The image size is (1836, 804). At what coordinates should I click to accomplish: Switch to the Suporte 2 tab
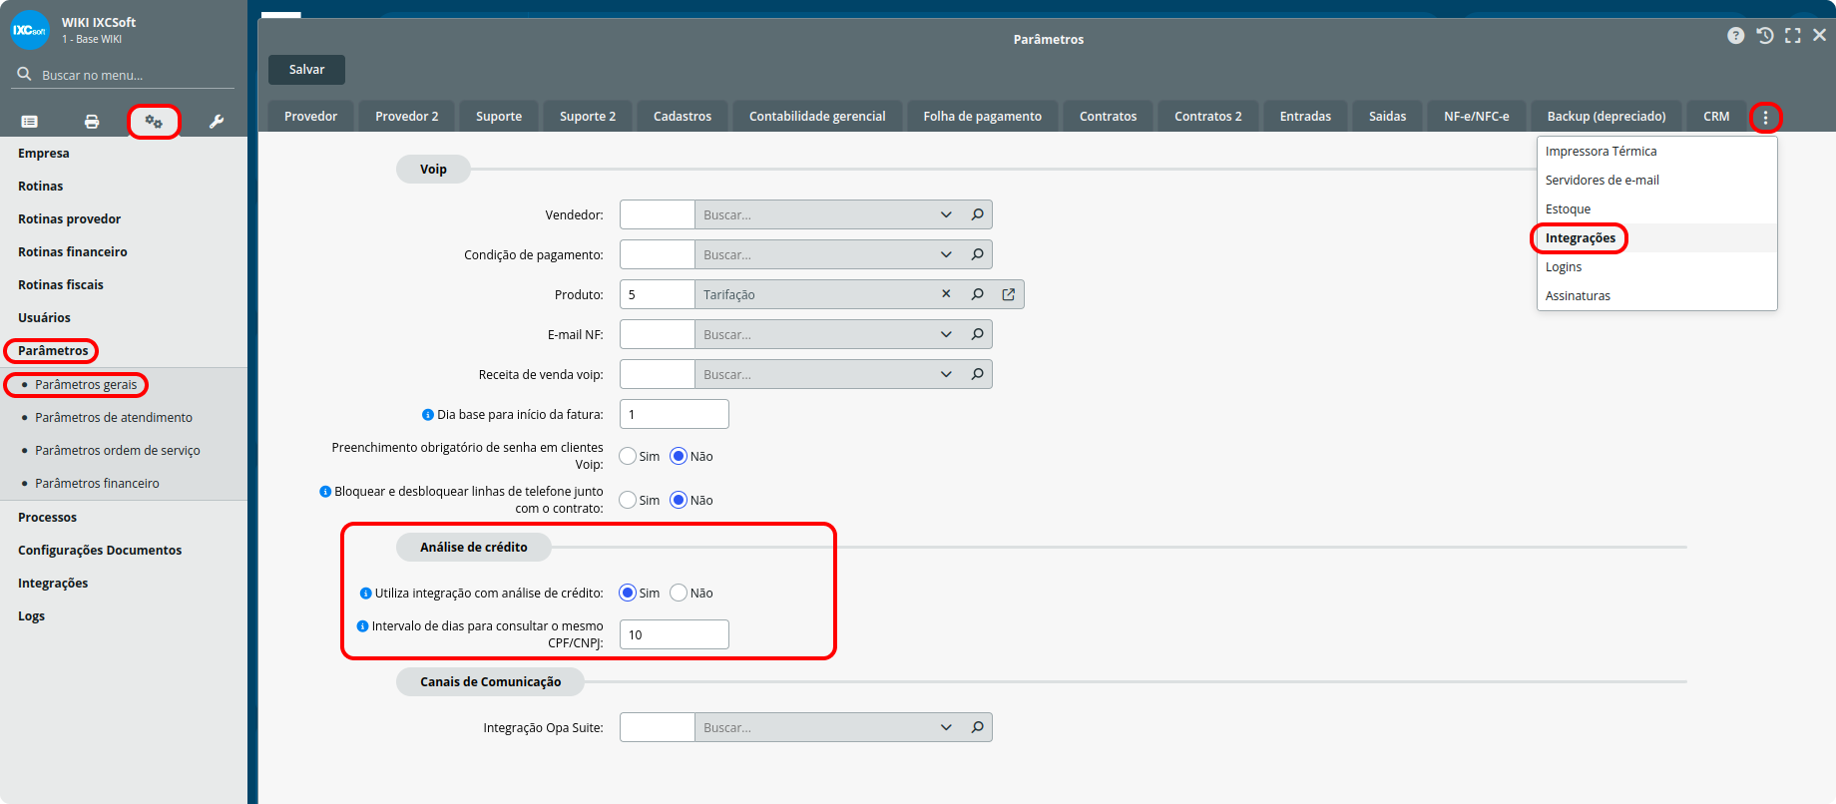click(588, 116)
